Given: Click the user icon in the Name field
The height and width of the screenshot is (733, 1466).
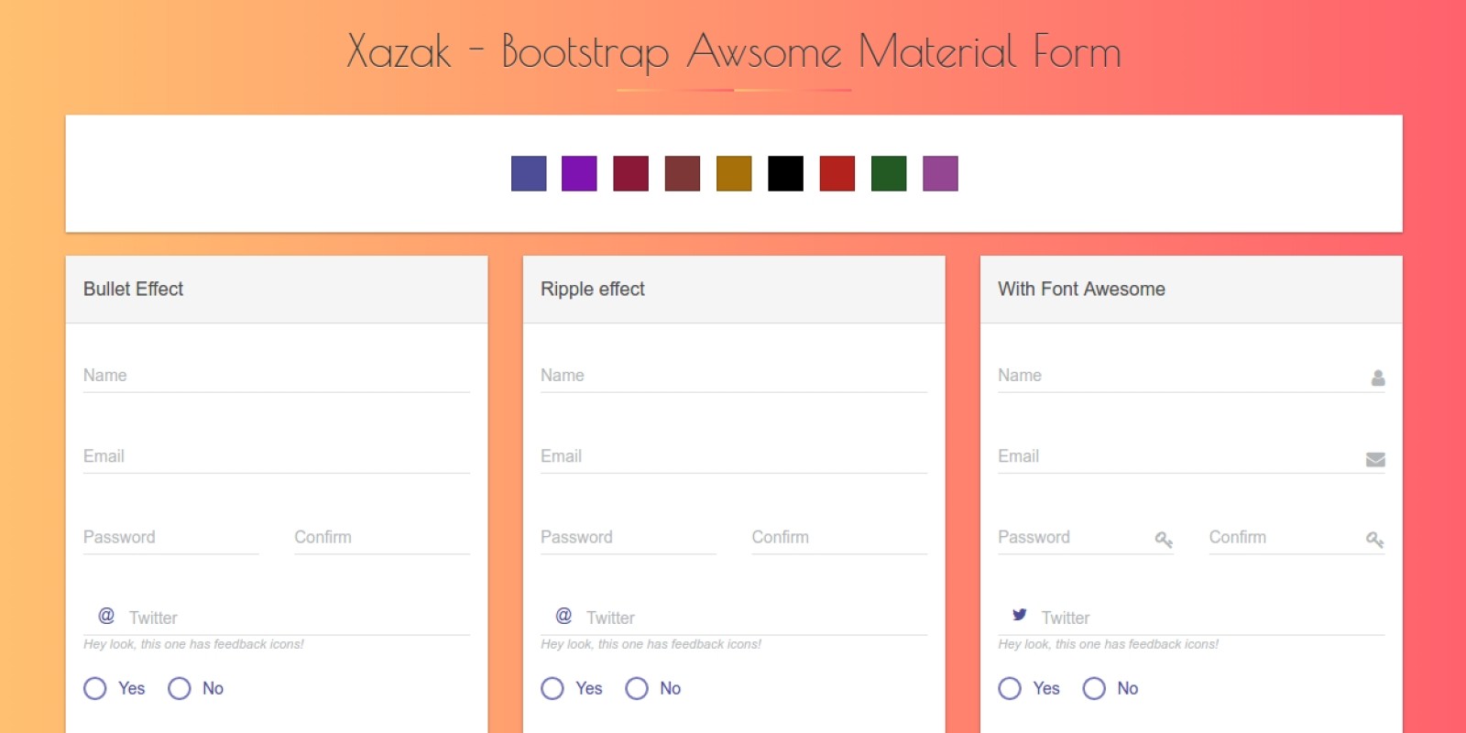Looking at the screenshot, I should click(1377, 377).
